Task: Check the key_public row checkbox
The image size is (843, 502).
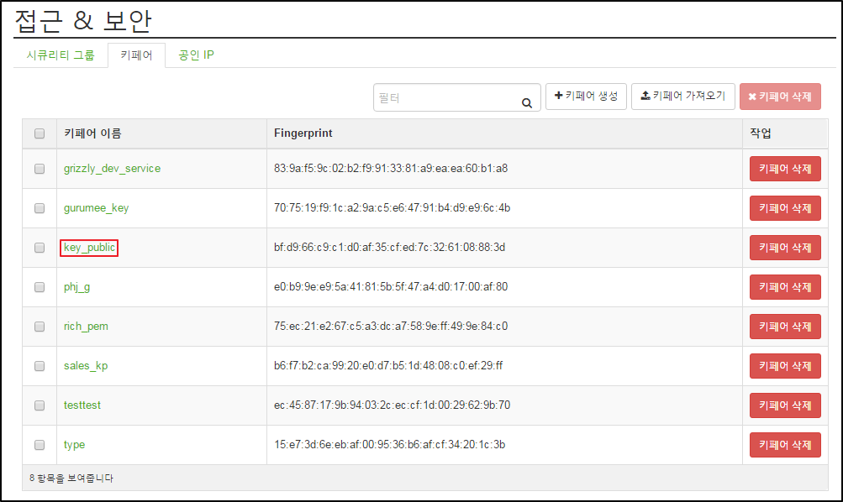Action: [x=40, y=248]
